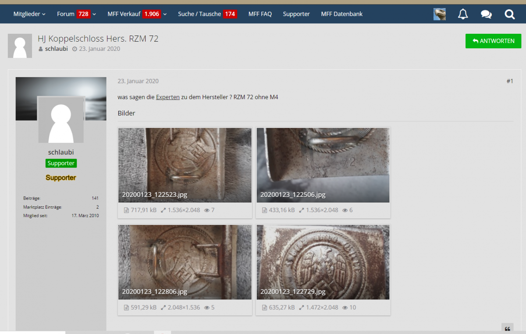Click the thread title HJ Koppelschloss Hers. RZM 72
The height and width of the screenshot is (334, 526).
(98, 39)
